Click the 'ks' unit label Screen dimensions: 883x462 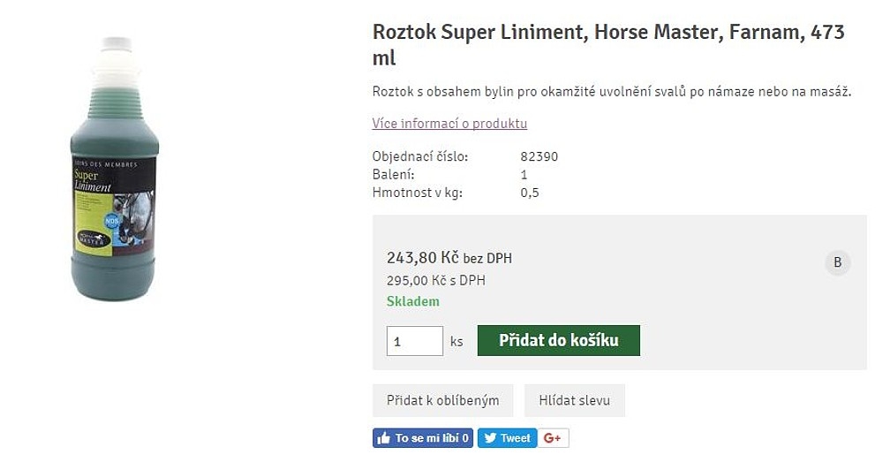457,342
